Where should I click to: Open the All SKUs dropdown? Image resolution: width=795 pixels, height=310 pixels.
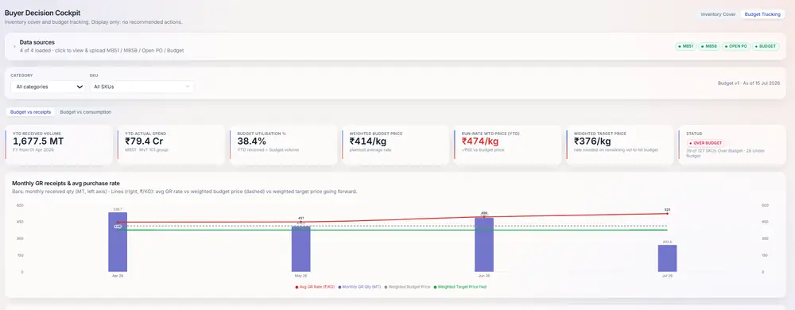tap(142, 87)
